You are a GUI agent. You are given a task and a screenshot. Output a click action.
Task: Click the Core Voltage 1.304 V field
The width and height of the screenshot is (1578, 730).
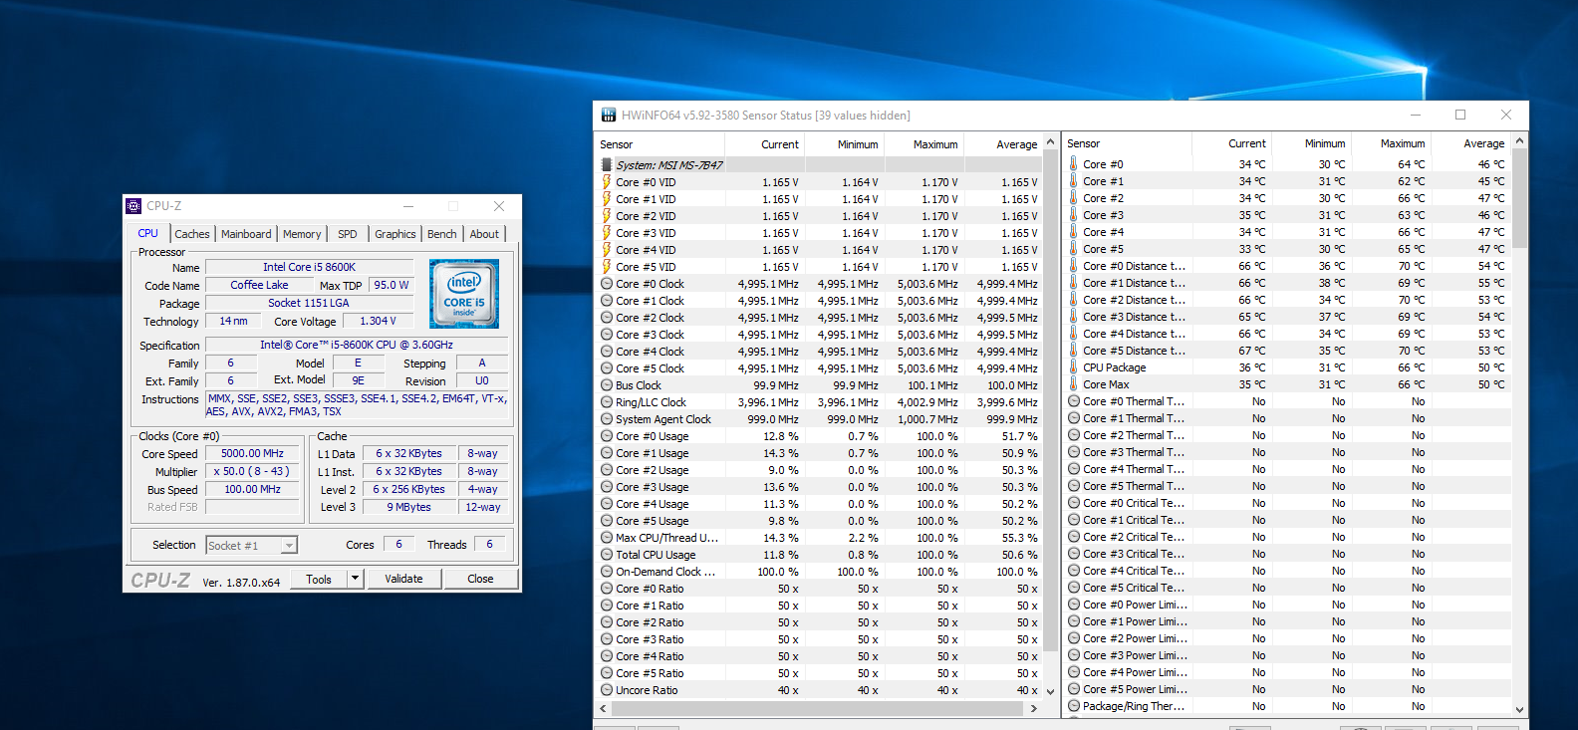379,321
